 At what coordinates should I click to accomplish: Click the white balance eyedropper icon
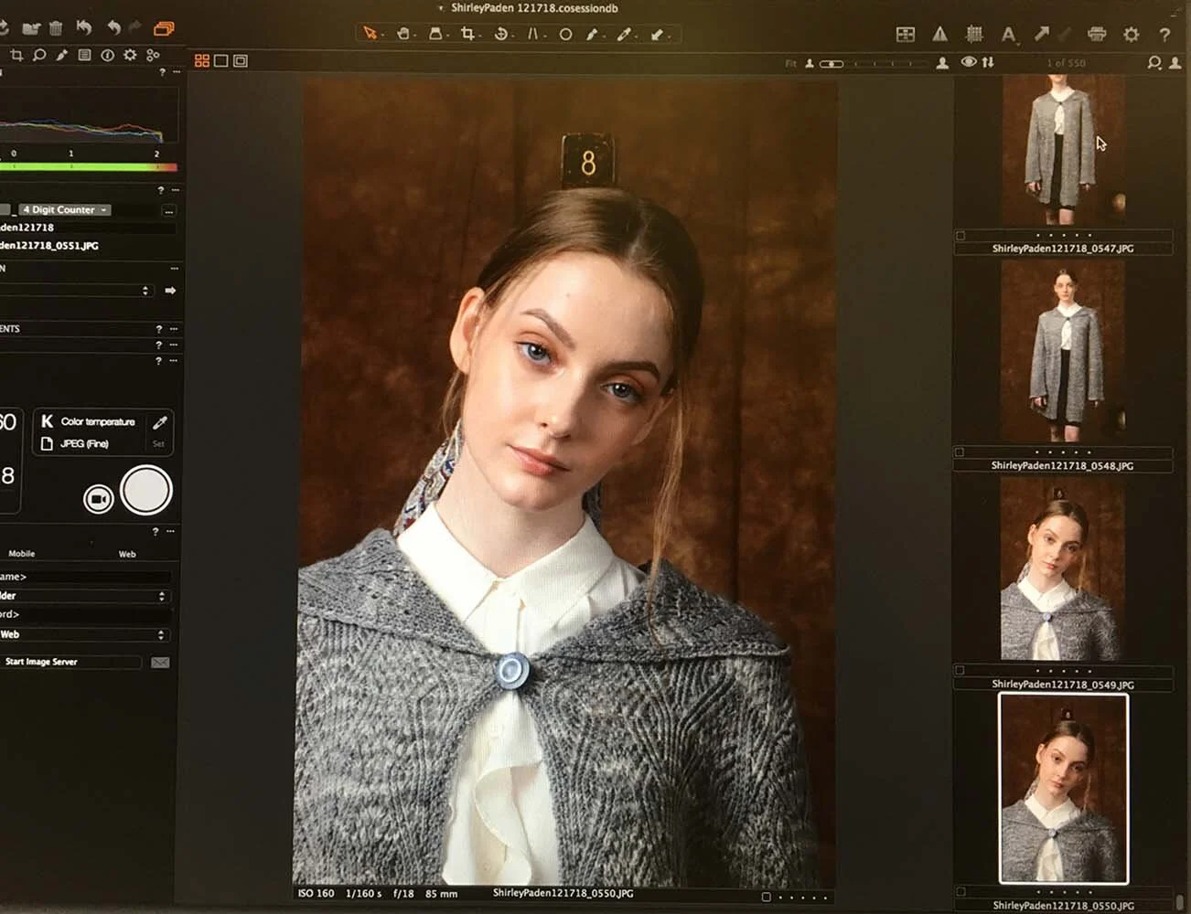tap(159, 422)
